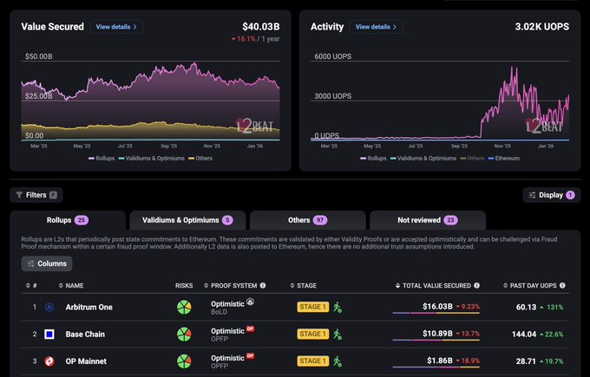This screenshot has height=377, width=590.
Task: Switch to the Not reviewed tab
Action: click(427, 220)
